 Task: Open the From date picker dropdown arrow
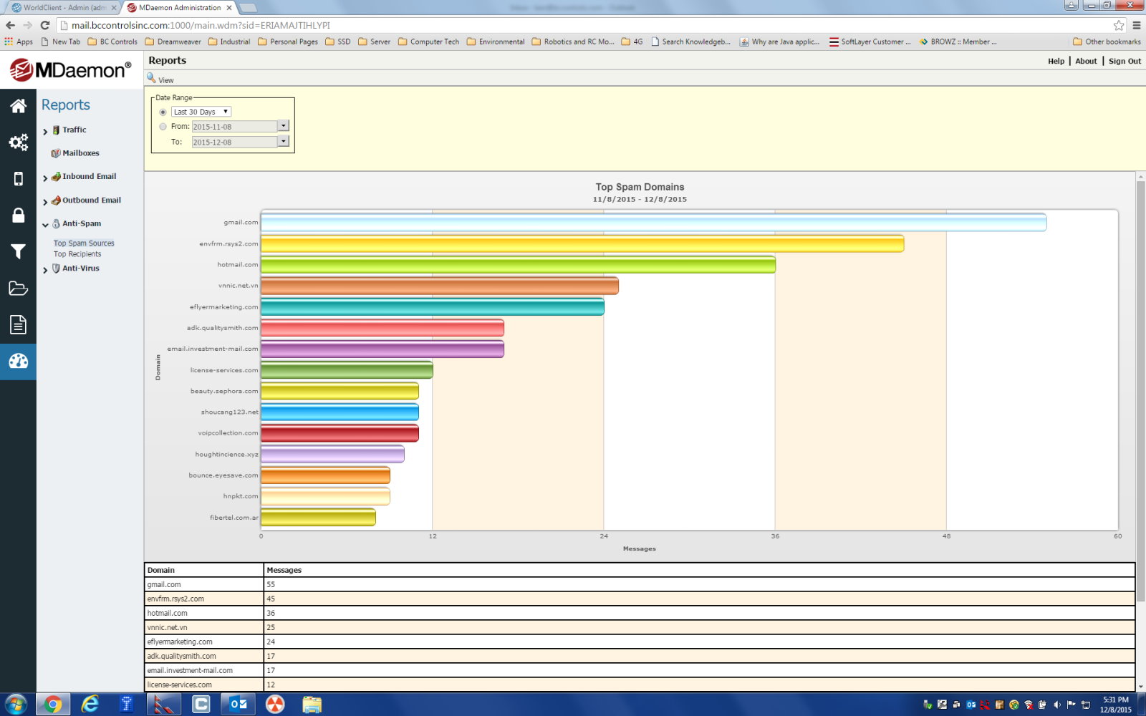284,126
